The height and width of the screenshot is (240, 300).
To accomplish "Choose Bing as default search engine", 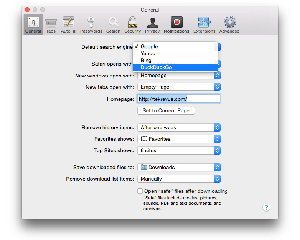I will [x=175, y=61].
